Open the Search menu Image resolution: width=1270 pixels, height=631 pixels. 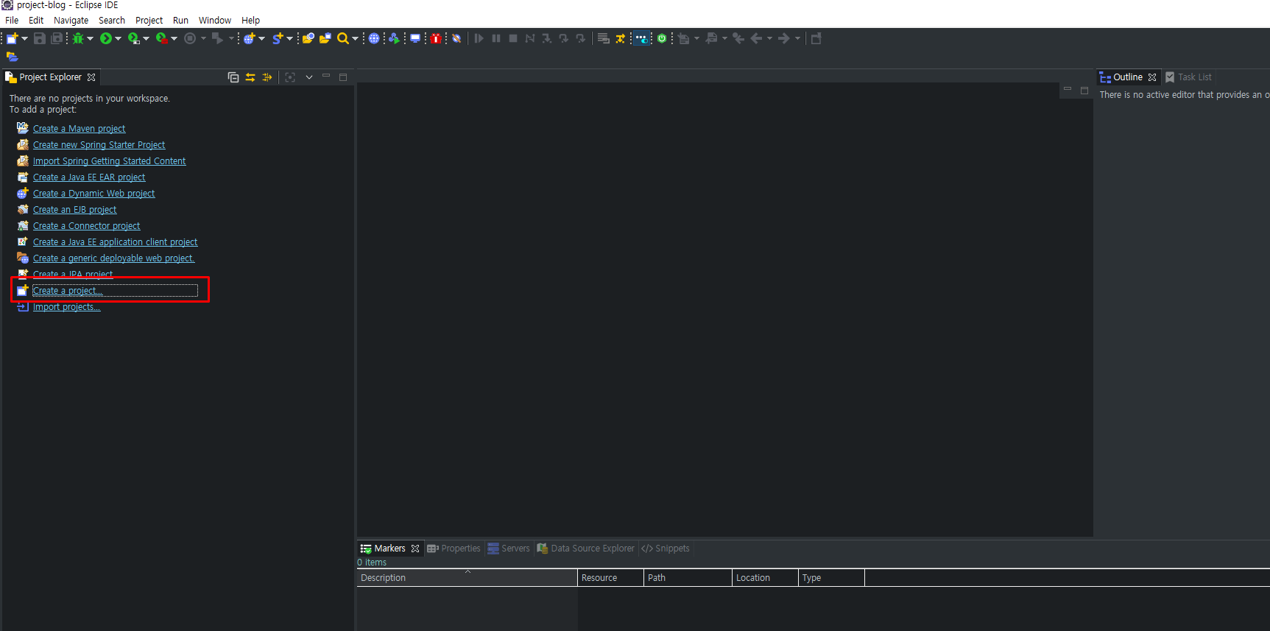click(112, 21)
